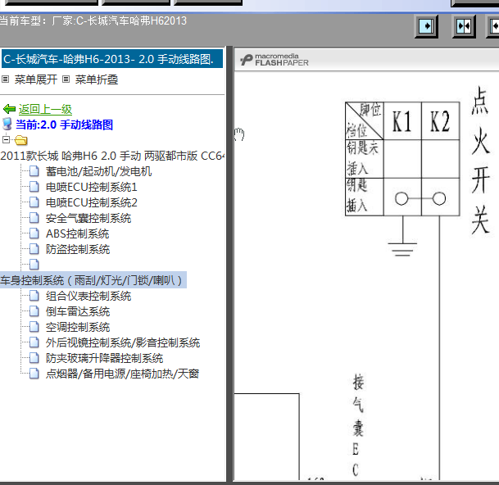Image resolution: width=499 pixels, height=485 pixels.
Task: Open 安全气囊控制系统 diagram
Action: 88,218
